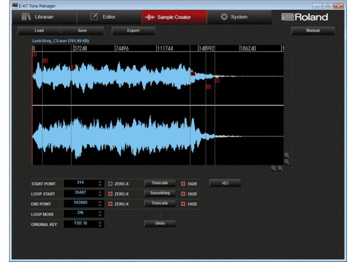This screenshot has width=356, height=262.
Task: Enable ZERO-X for START POINT
Action: pyautogui.click(x=110, y=184)
